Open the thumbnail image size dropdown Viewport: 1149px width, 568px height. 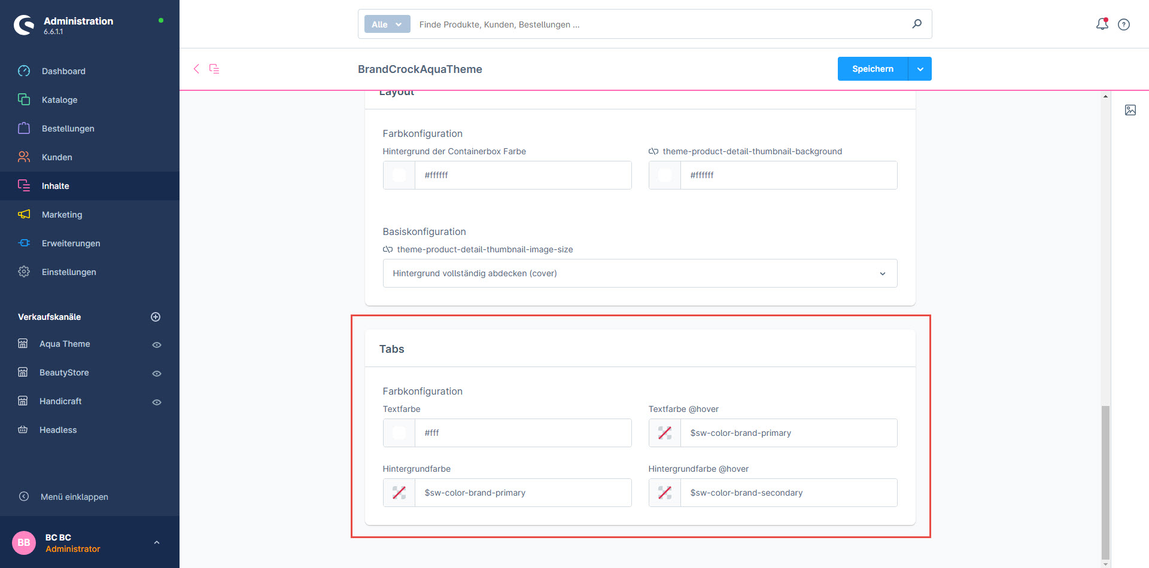pos(640,273)
